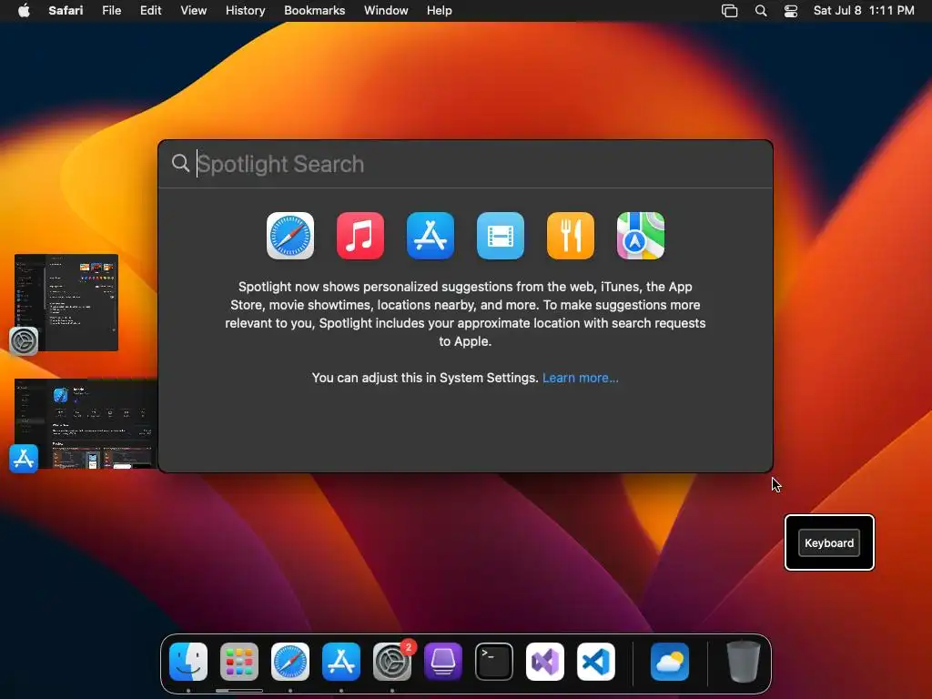This screenshot has height=699, width=932.
Task: Open Maps icon in Spotlight suggestions
Action: pos(641,236)
